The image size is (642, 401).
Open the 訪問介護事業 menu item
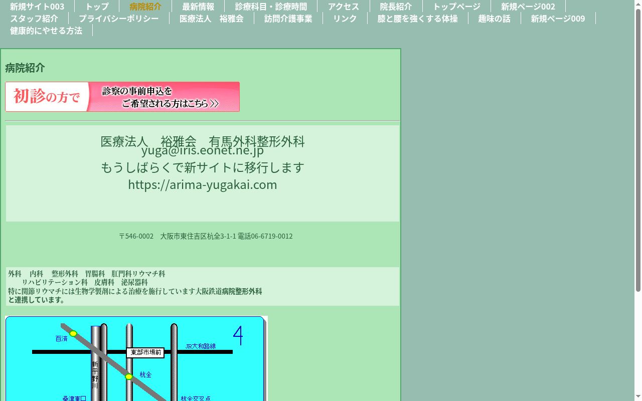tap(288, 19)
